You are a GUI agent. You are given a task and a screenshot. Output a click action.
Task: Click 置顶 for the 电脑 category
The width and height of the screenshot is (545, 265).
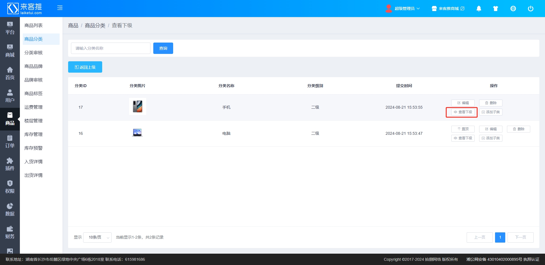(463, 129)
